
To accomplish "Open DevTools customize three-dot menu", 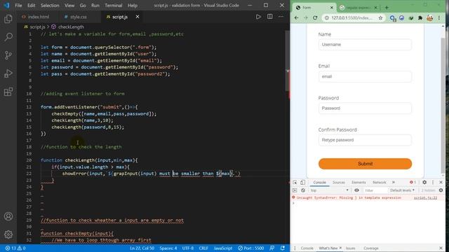I will tap(433, 182).
